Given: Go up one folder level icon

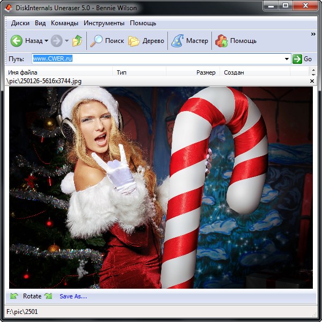Looking at the screenshot, I should (x=77, y=41).
